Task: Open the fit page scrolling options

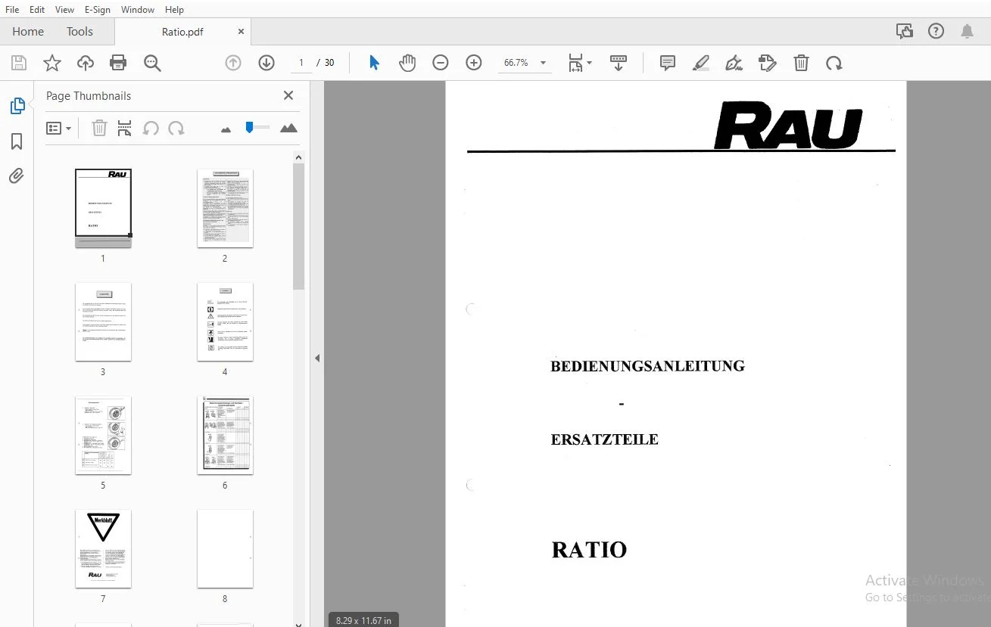Action: tap(580, 63)
